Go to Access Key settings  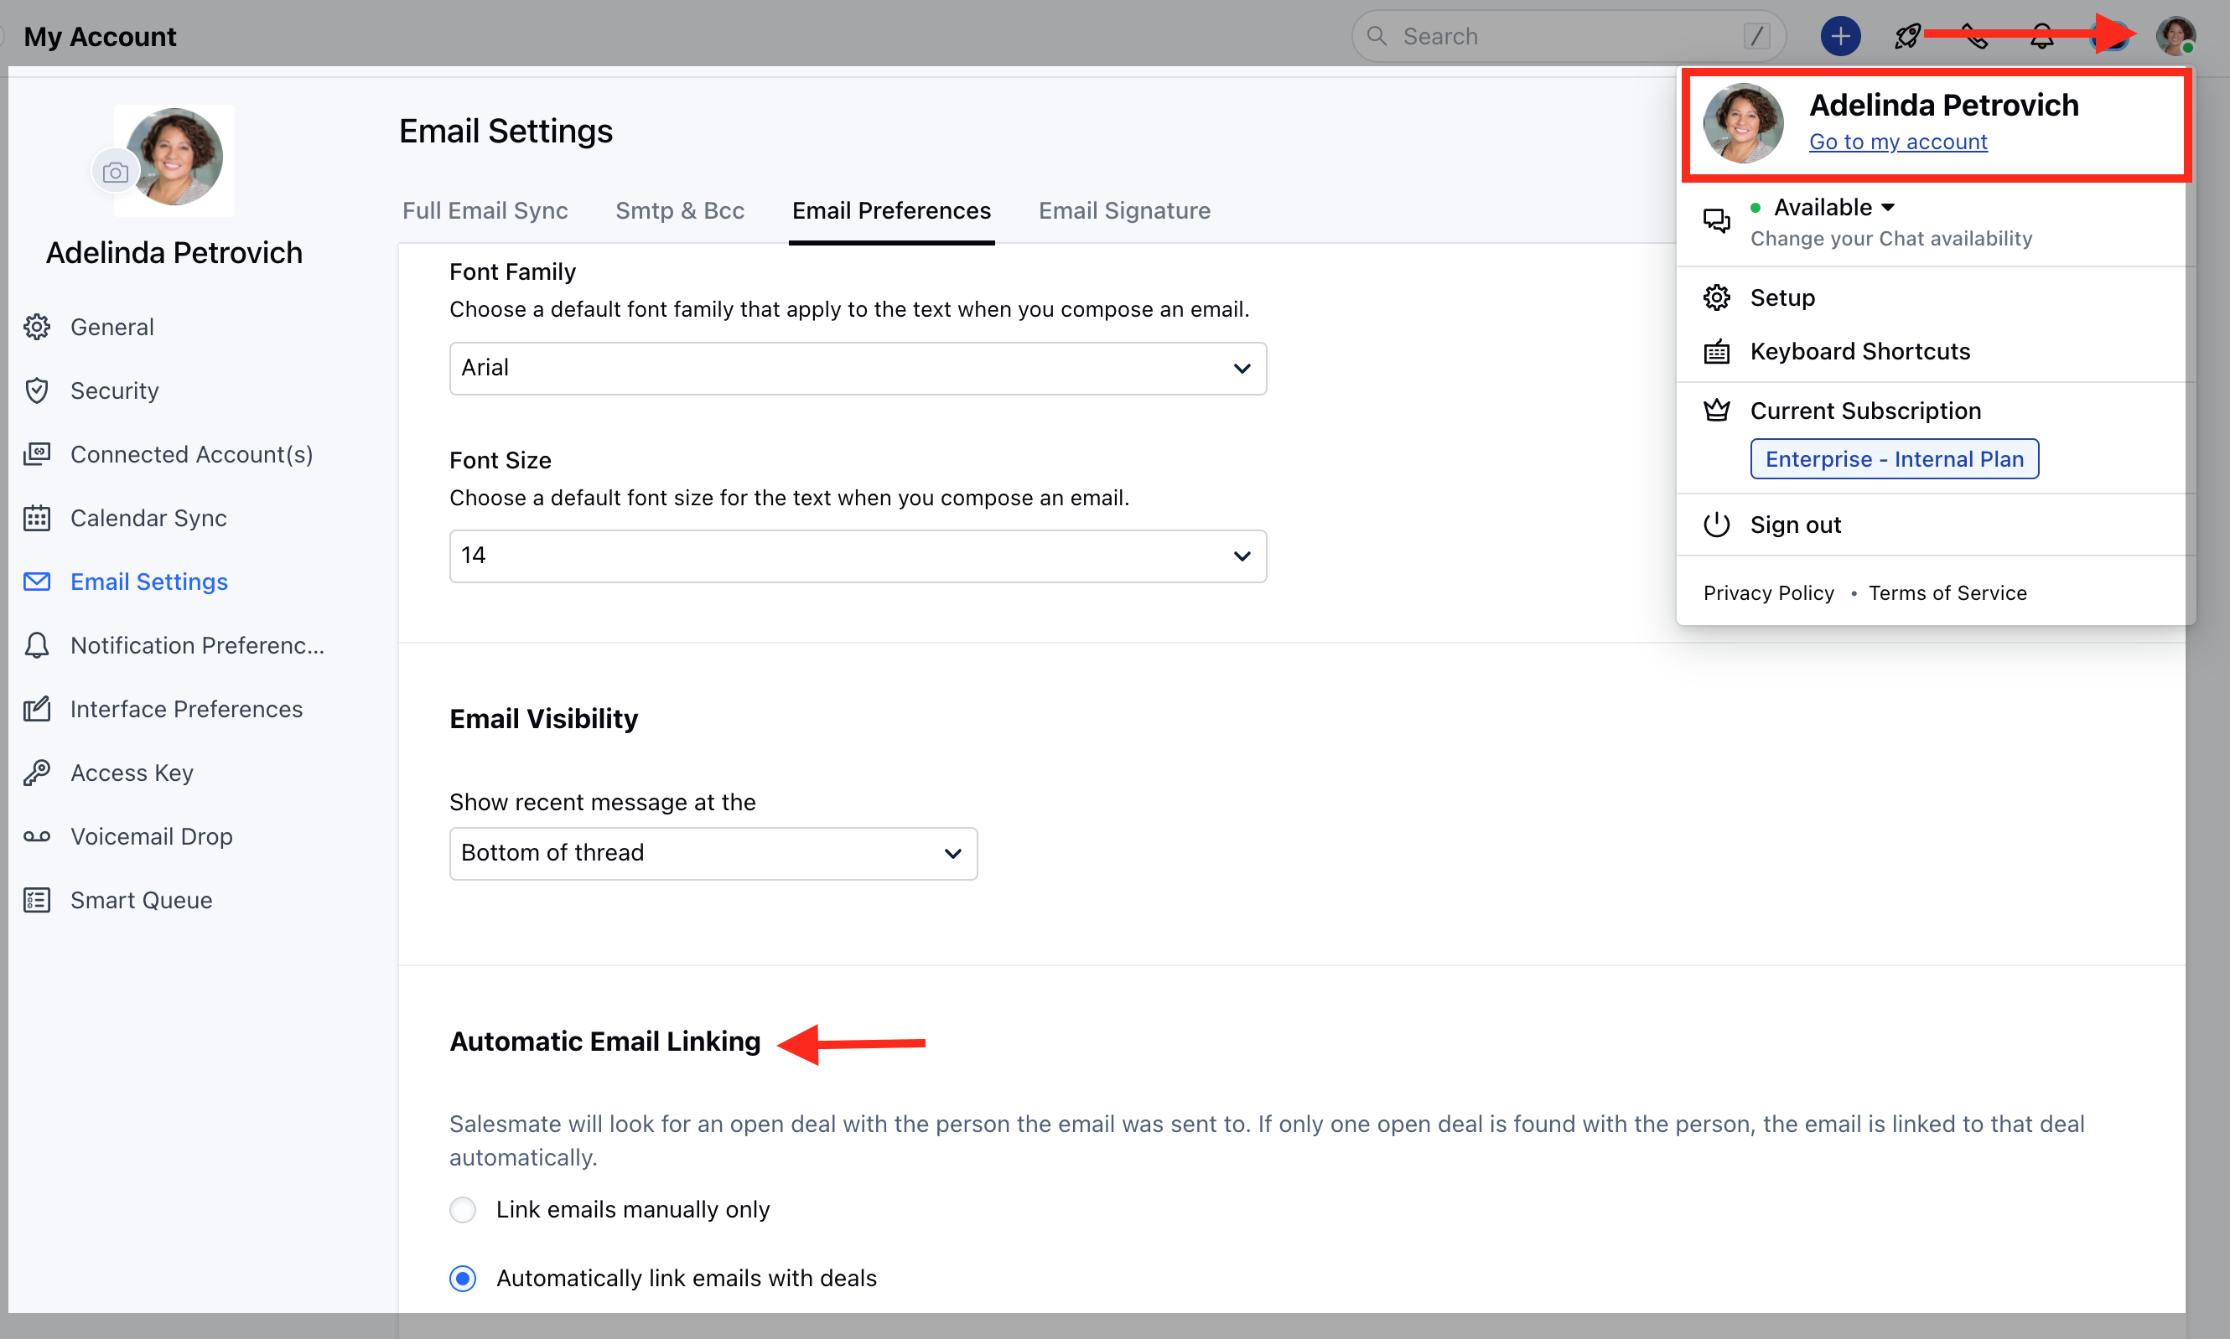(132, 773)
